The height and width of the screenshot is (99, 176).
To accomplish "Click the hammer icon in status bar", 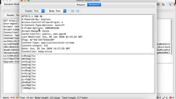I will [x=164, y=98].
